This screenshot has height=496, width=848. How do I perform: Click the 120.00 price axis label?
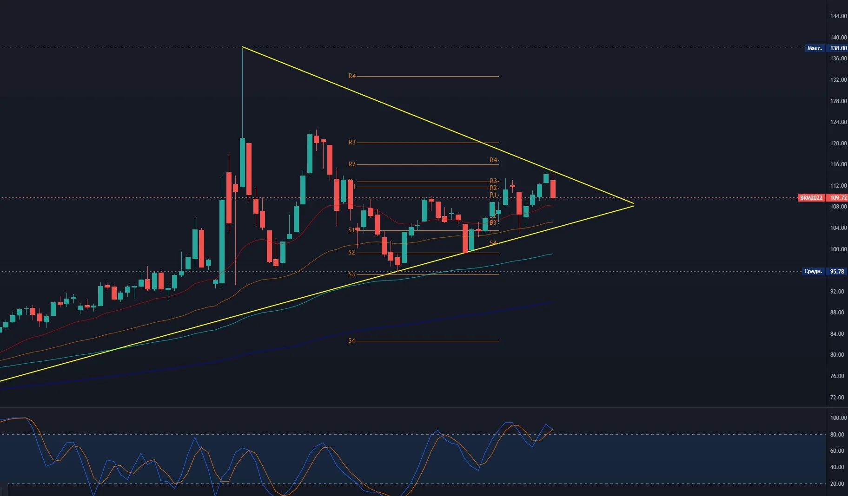(838, 144)
